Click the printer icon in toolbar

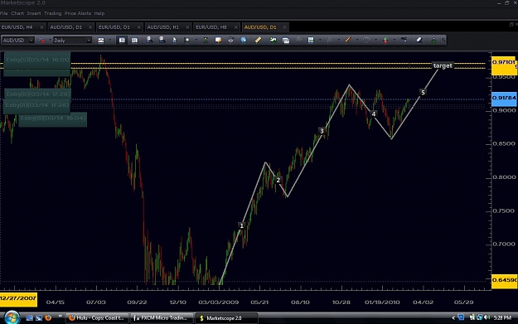click(230, 40)
